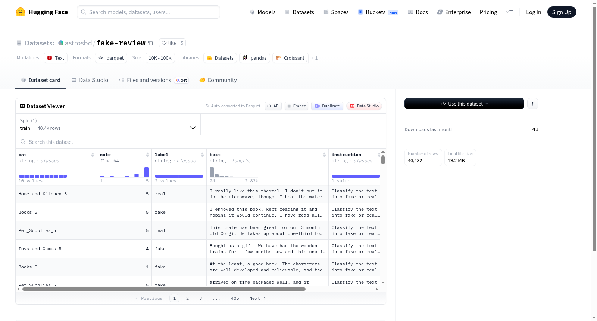Screen dimensions: 597x321
Task: Click the API button in the Dataset Viewer
Action: pos(273,106)
